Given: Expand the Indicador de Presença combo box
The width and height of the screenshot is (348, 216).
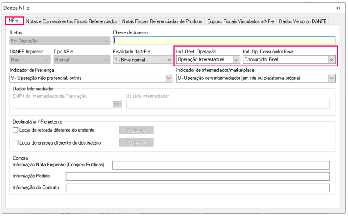Looking at the screenshot, I should click(x=169, y=78).
